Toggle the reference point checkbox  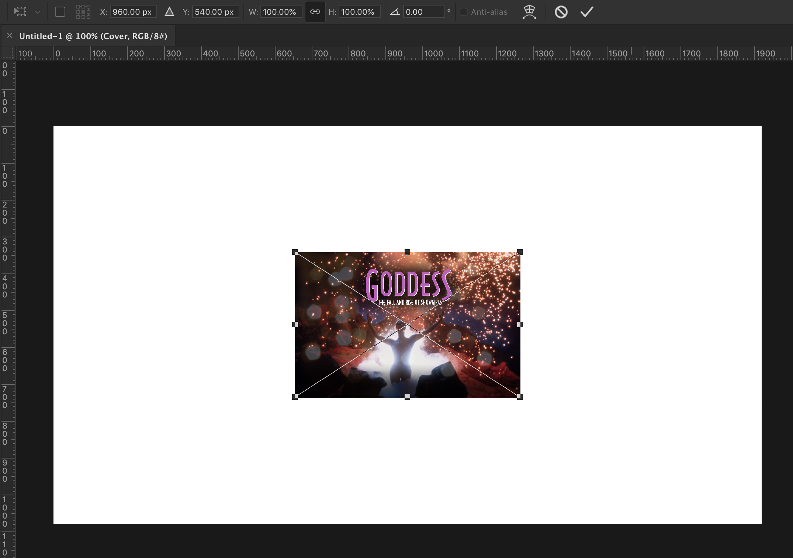[x=60, y=12]
